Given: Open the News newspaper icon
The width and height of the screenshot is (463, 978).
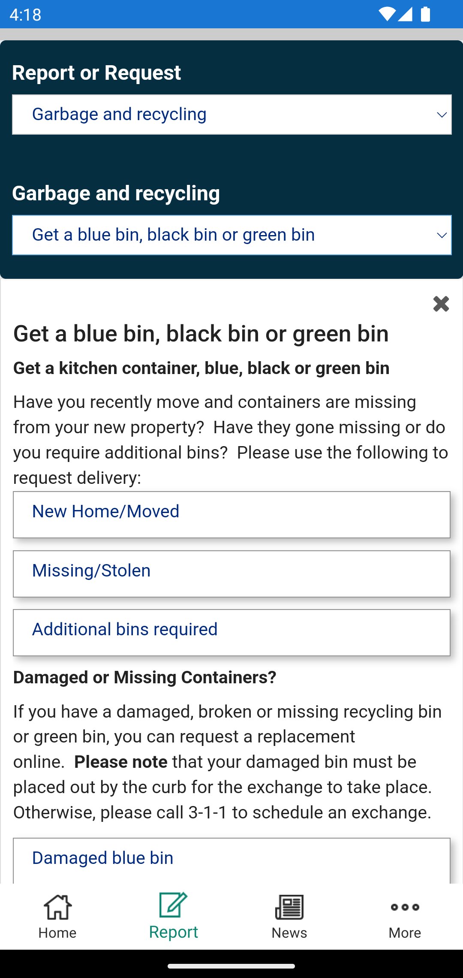Looking at the screenshot, I should (289, 907).
